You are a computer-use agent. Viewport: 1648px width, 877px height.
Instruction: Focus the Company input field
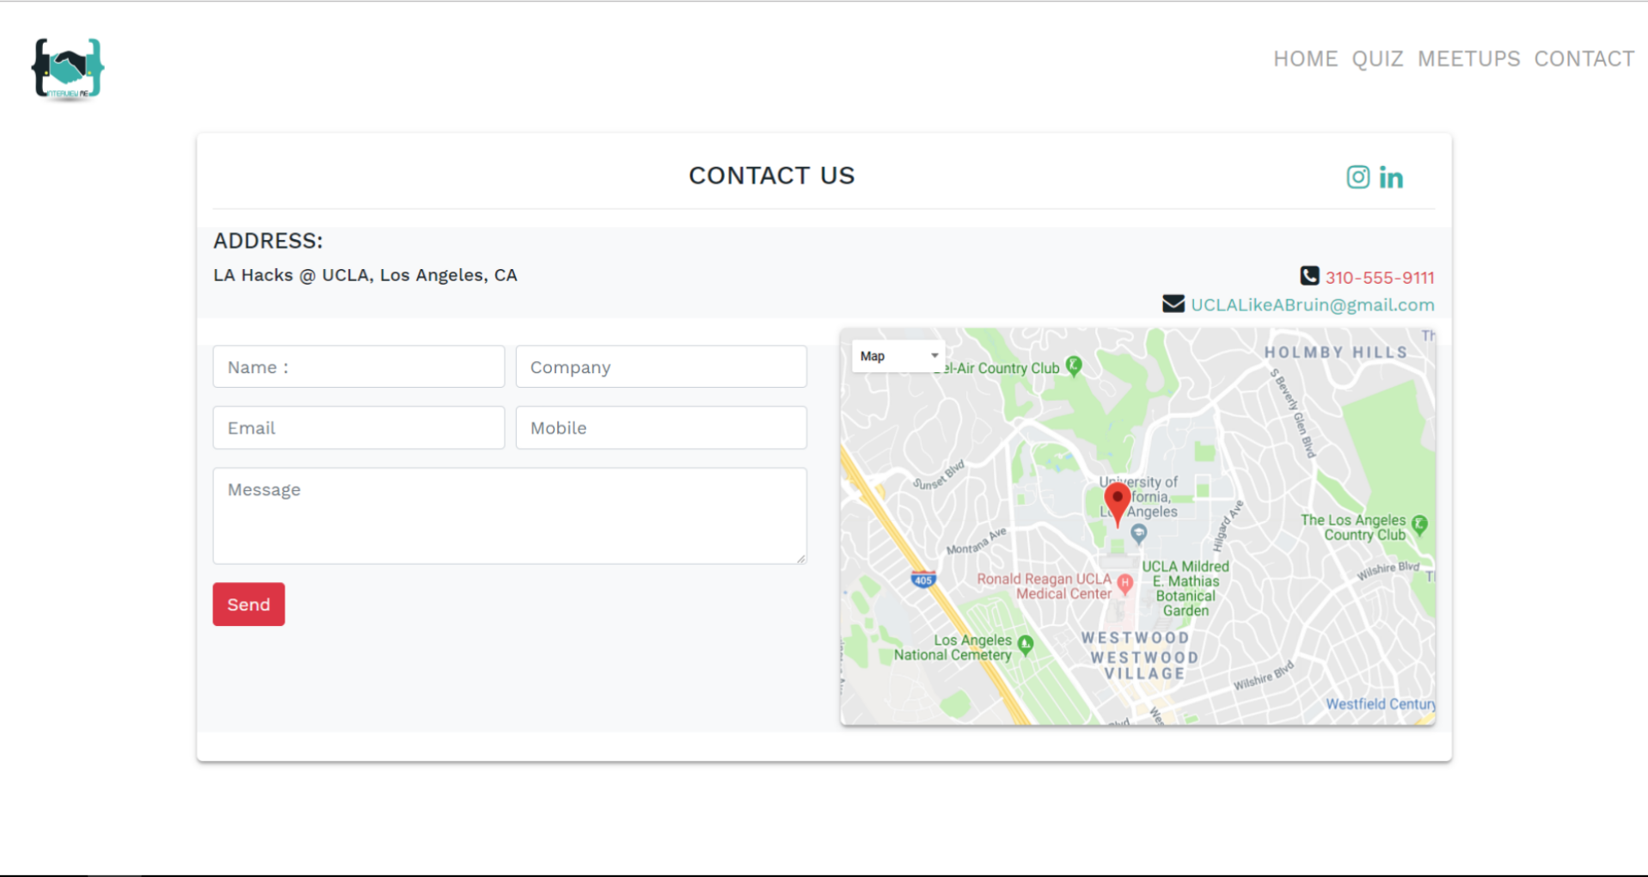[661, 367]
